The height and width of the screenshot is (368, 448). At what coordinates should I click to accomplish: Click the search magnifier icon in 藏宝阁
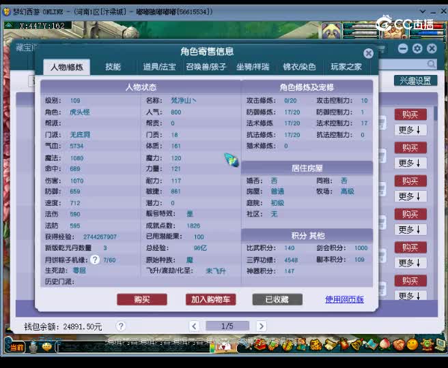pos(431,64)
